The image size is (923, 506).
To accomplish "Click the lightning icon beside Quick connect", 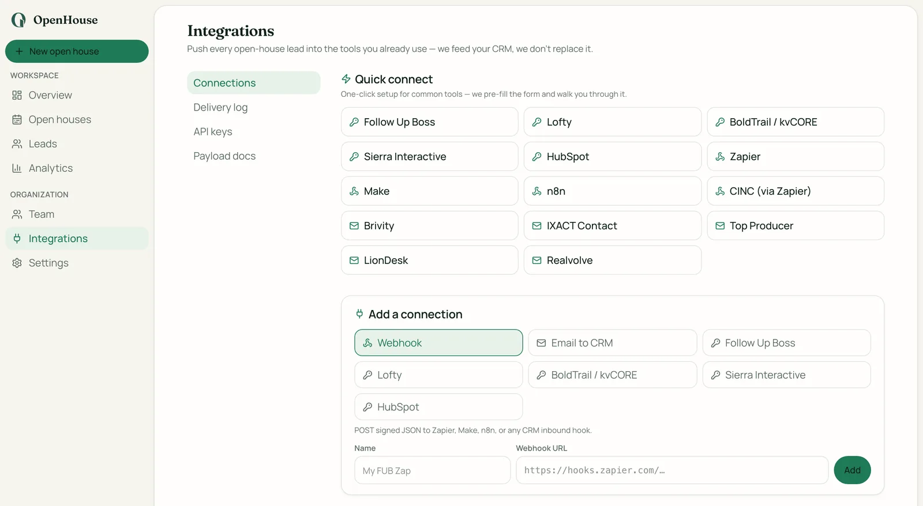I will 346,79.
